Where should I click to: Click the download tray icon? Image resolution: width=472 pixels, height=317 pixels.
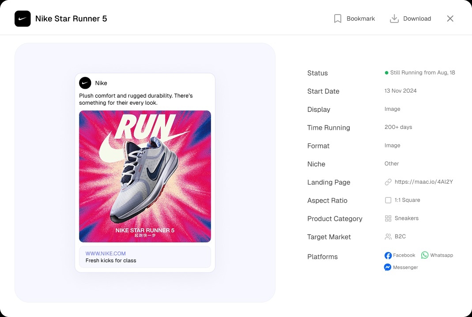394,19
